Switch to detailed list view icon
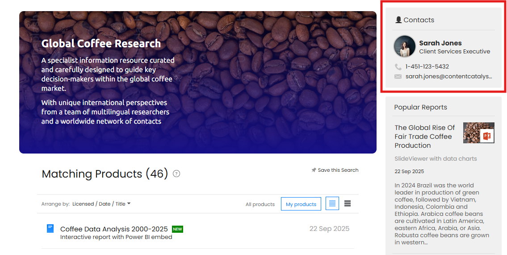The height and width of the screenshot is (255, 507). [332, 203]
